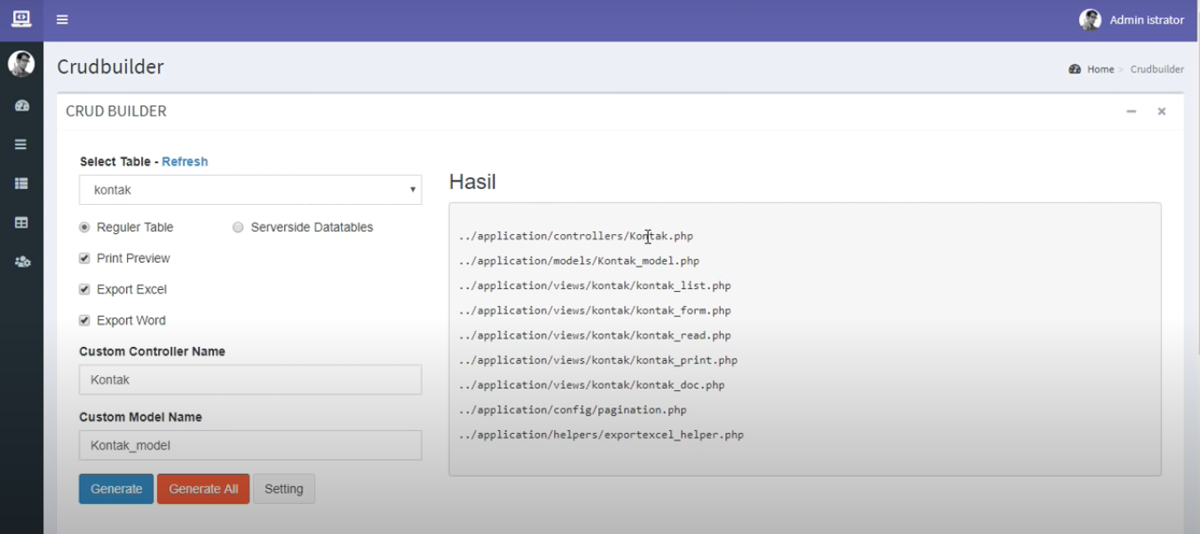Open the list view sidebar icon
The image size is (1200, 534).
pyautogui.click(x=21, y=184)
